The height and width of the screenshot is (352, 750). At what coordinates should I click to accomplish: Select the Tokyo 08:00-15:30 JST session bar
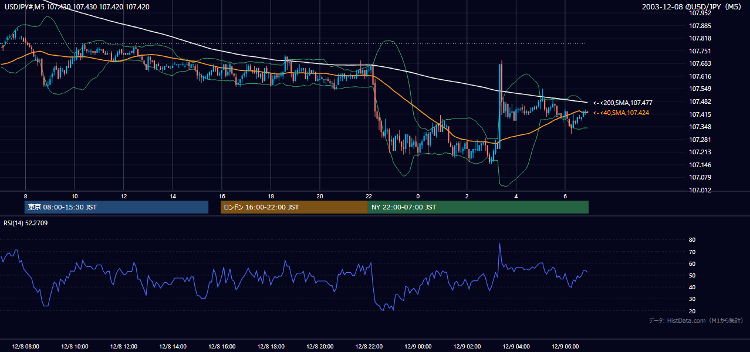[x=116, y=207]
